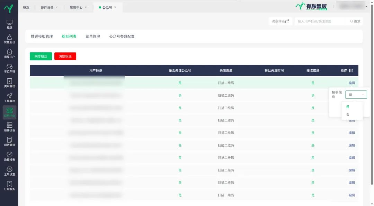Open 全局设置 gear icon
The width and height of the screenshot is (374, 206).
point(9,171)
